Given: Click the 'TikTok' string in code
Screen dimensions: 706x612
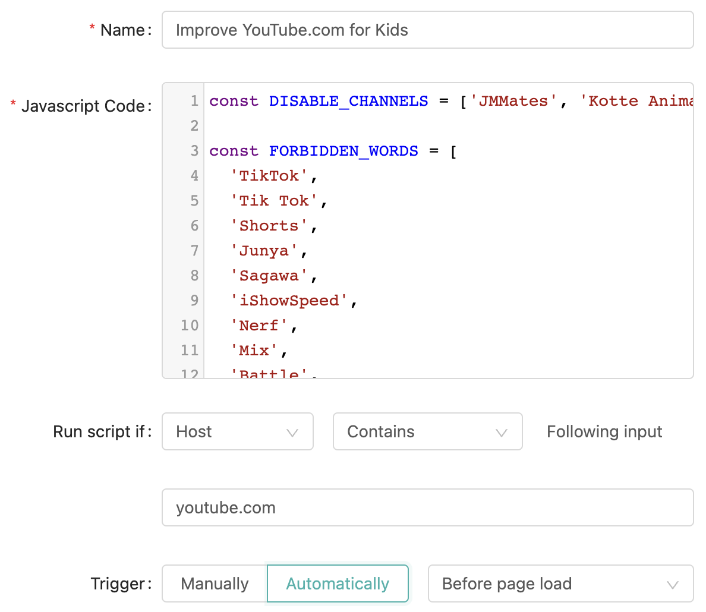Looking at the screenshot, I should (269, 176).
